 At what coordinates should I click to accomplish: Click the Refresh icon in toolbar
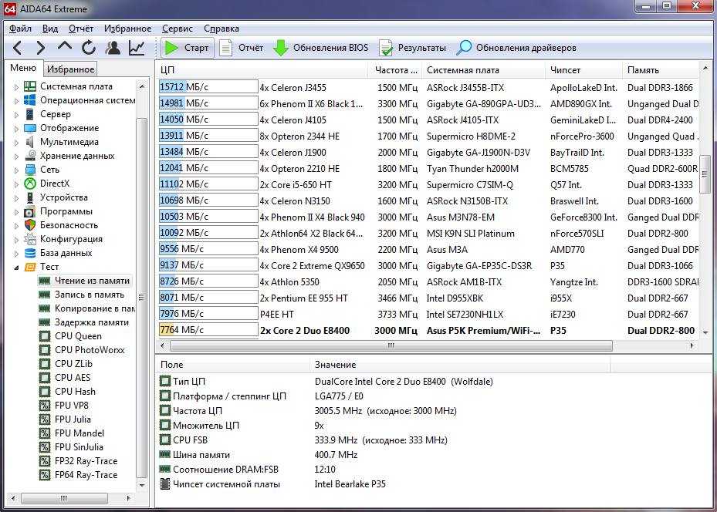point(89,48)
